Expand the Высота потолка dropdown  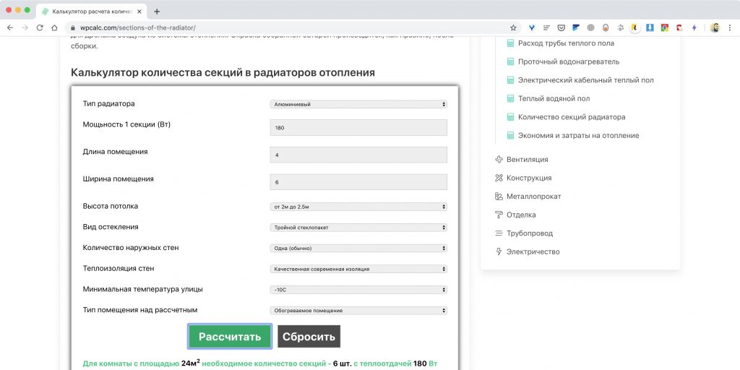[358, 207]
